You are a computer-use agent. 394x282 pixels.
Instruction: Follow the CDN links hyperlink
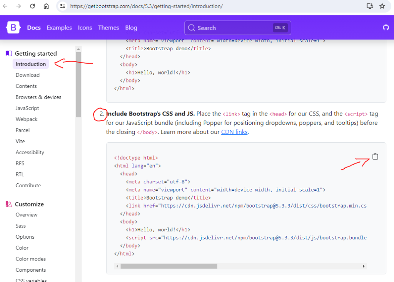(235, 132)
